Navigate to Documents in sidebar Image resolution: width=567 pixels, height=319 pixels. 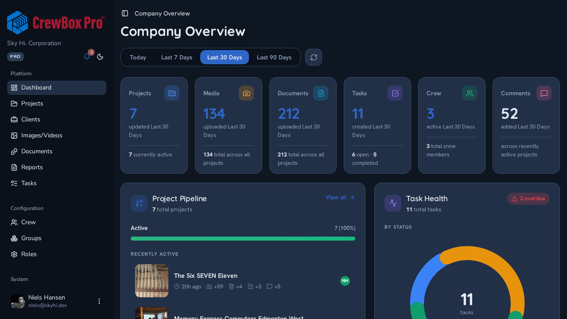pyautogui.click(x=57, y=152)
